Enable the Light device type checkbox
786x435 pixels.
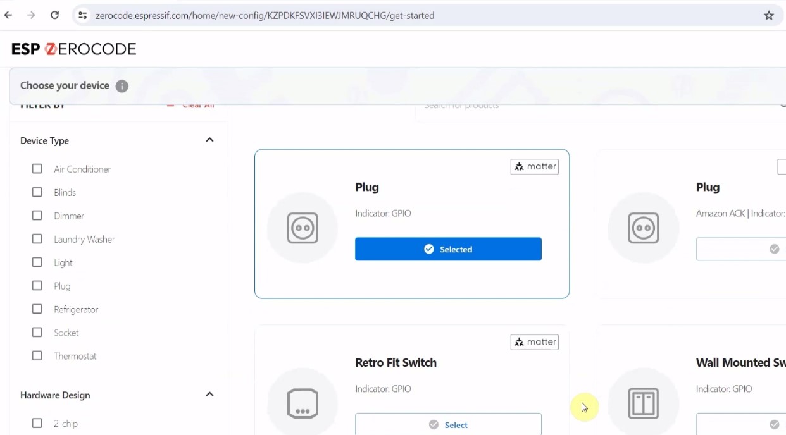(x=37, y=262)
